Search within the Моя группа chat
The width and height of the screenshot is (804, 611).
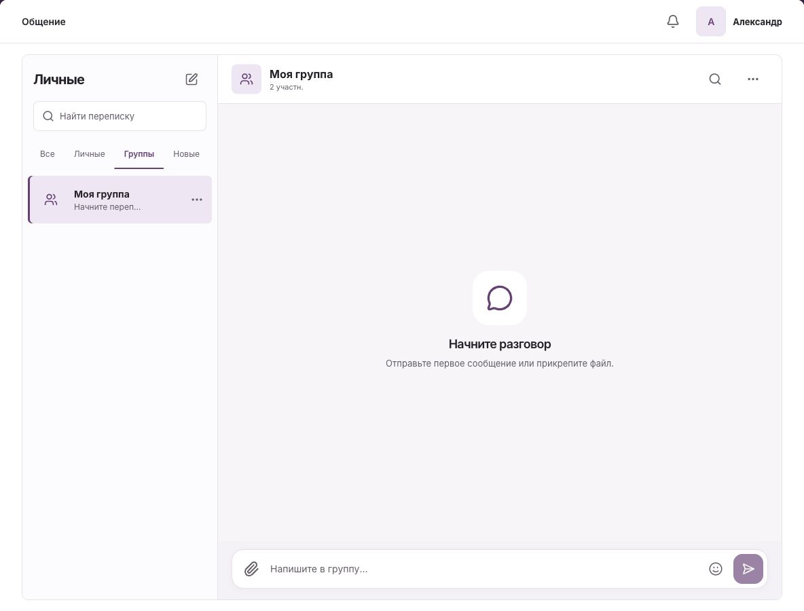(x=715, y=79)
